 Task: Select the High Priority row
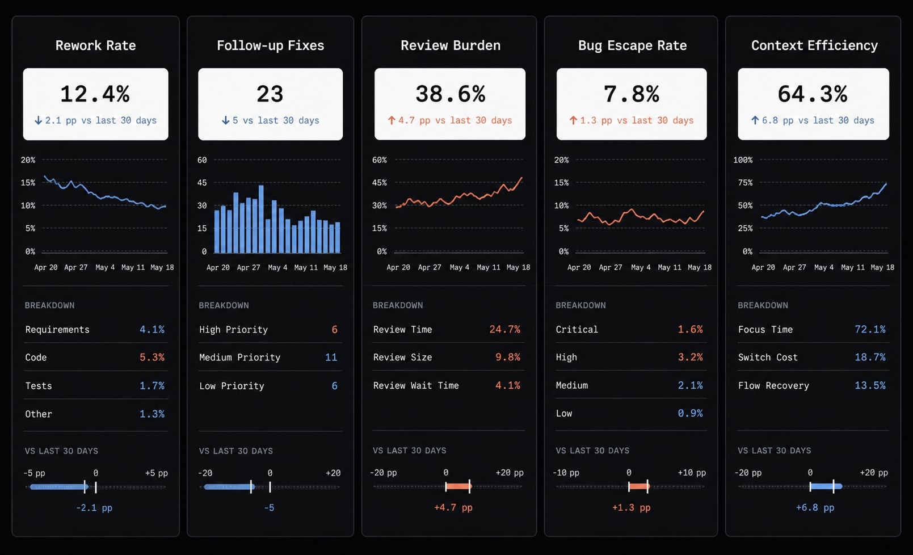click(x=270, y=330)
